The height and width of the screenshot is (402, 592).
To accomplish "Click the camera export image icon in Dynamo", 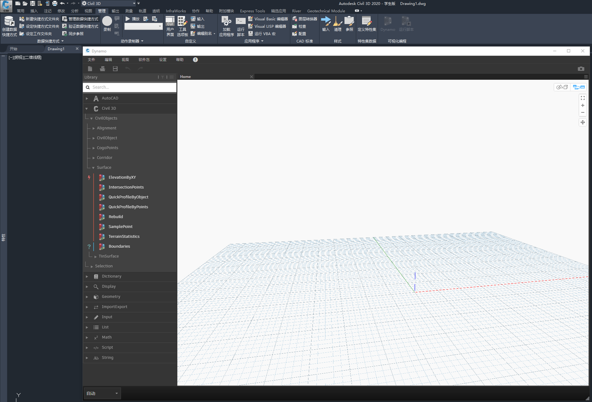I will point(581,69).
